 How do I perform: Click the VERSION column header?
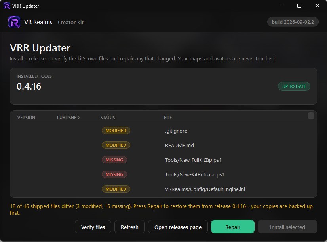26,118
